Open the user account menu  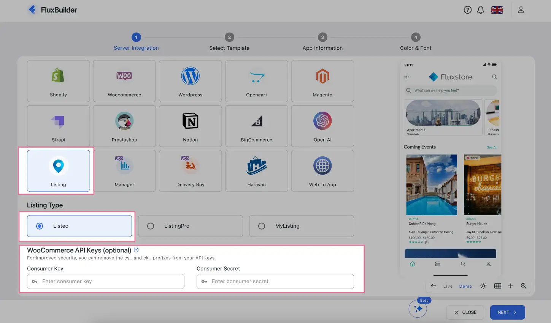(x=521, y=10)
